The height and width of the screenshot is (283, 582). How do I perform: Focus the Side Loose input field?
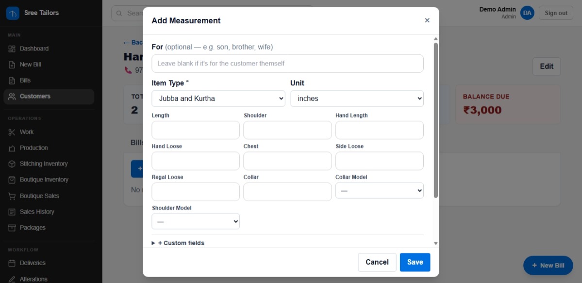[x=379, y=161]
